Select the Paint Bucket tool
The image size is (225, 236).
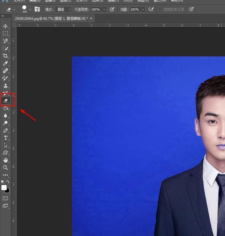(5, 108)
